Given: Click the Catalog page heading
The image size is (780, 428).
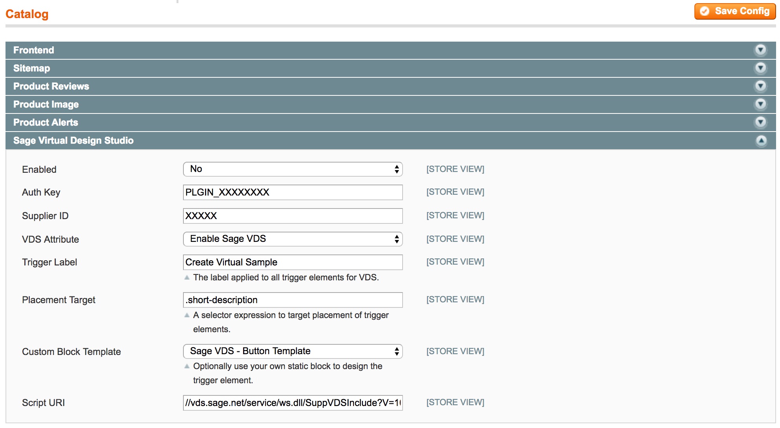Looking at the screenshot, I should pos(27,14).
